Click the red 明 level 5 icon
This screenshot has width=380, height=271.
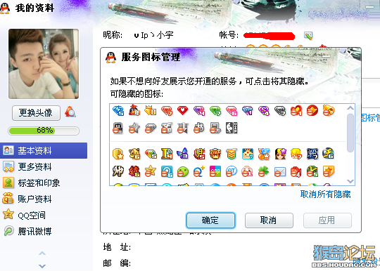click(x=199, y=154)
